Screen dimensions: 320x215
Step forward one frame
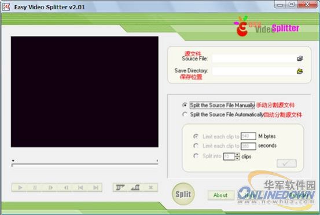coord(50,187)
